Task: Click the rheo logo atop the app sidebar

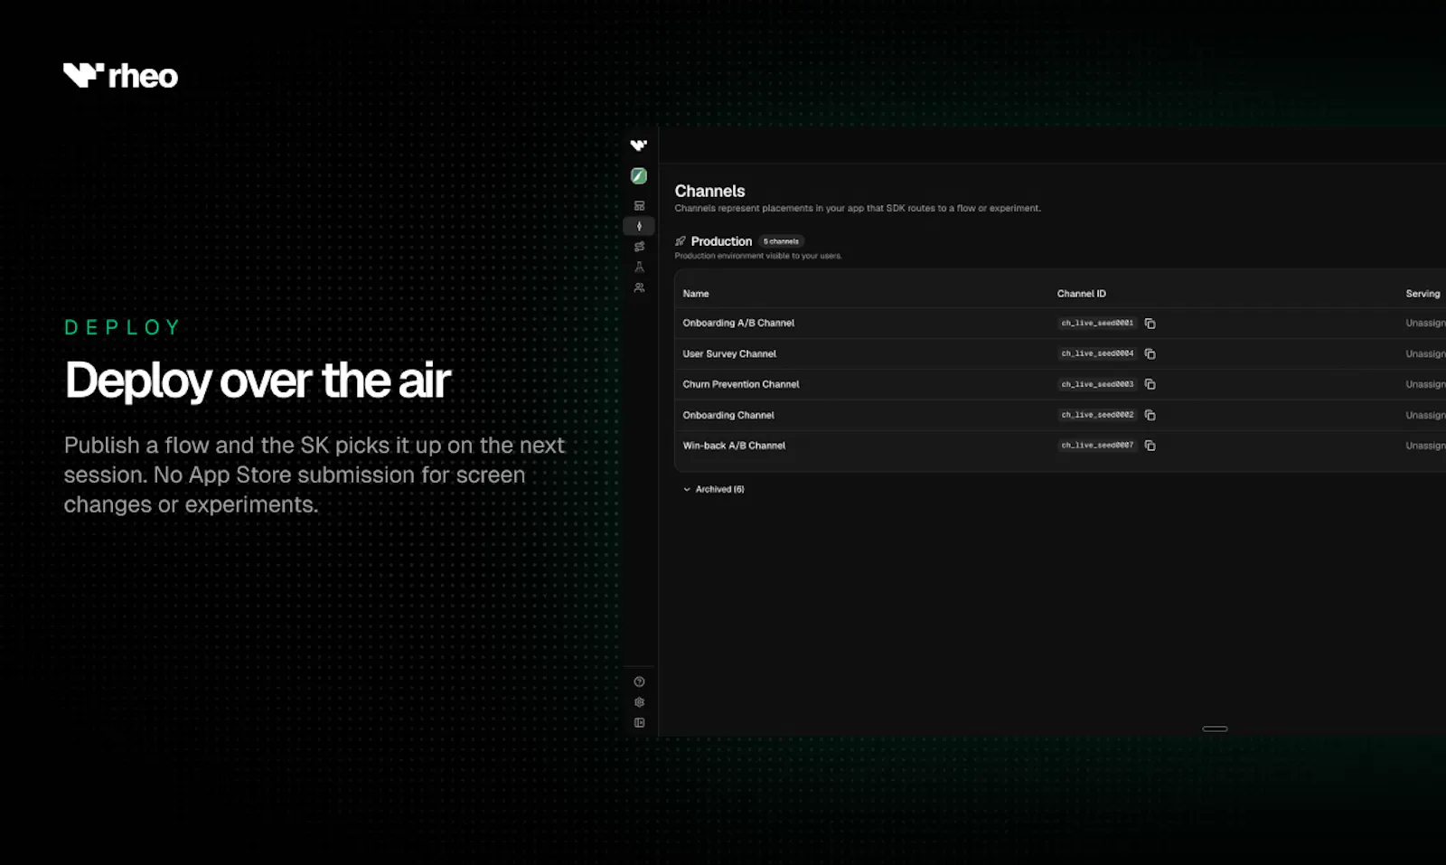Action: click(639, 146)
